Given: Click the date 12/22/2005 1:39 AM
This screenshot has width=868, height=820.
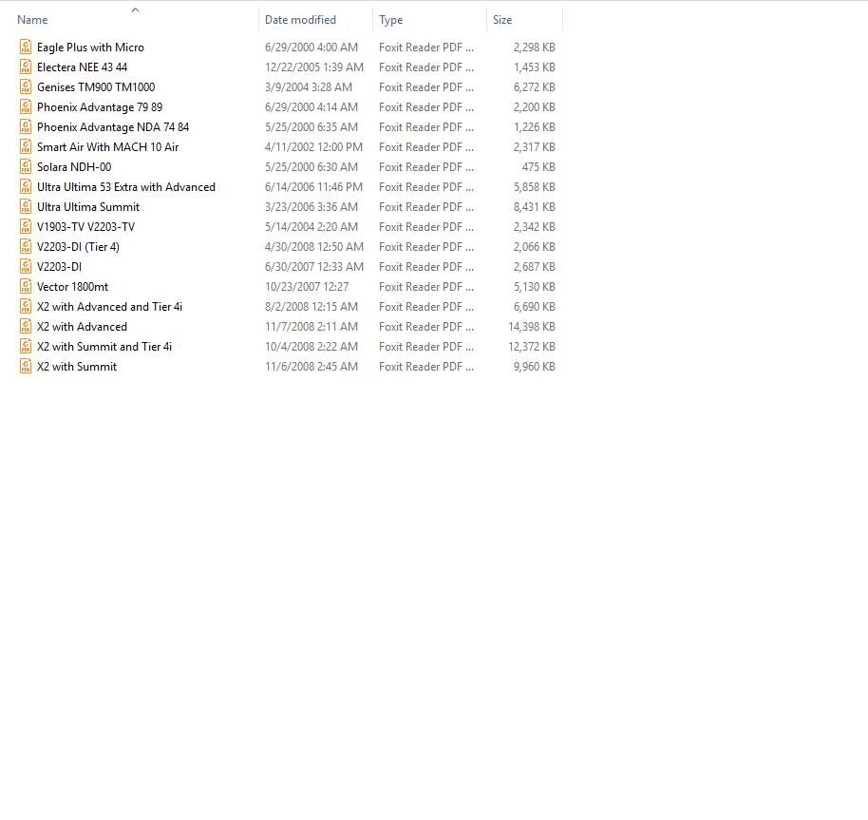Looking at the screenshot, I should tap(314, 67).
